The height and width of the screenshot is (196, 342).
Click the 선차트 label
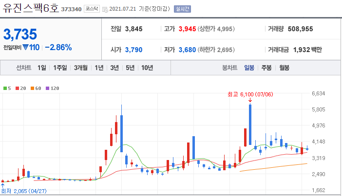(23, 68)
